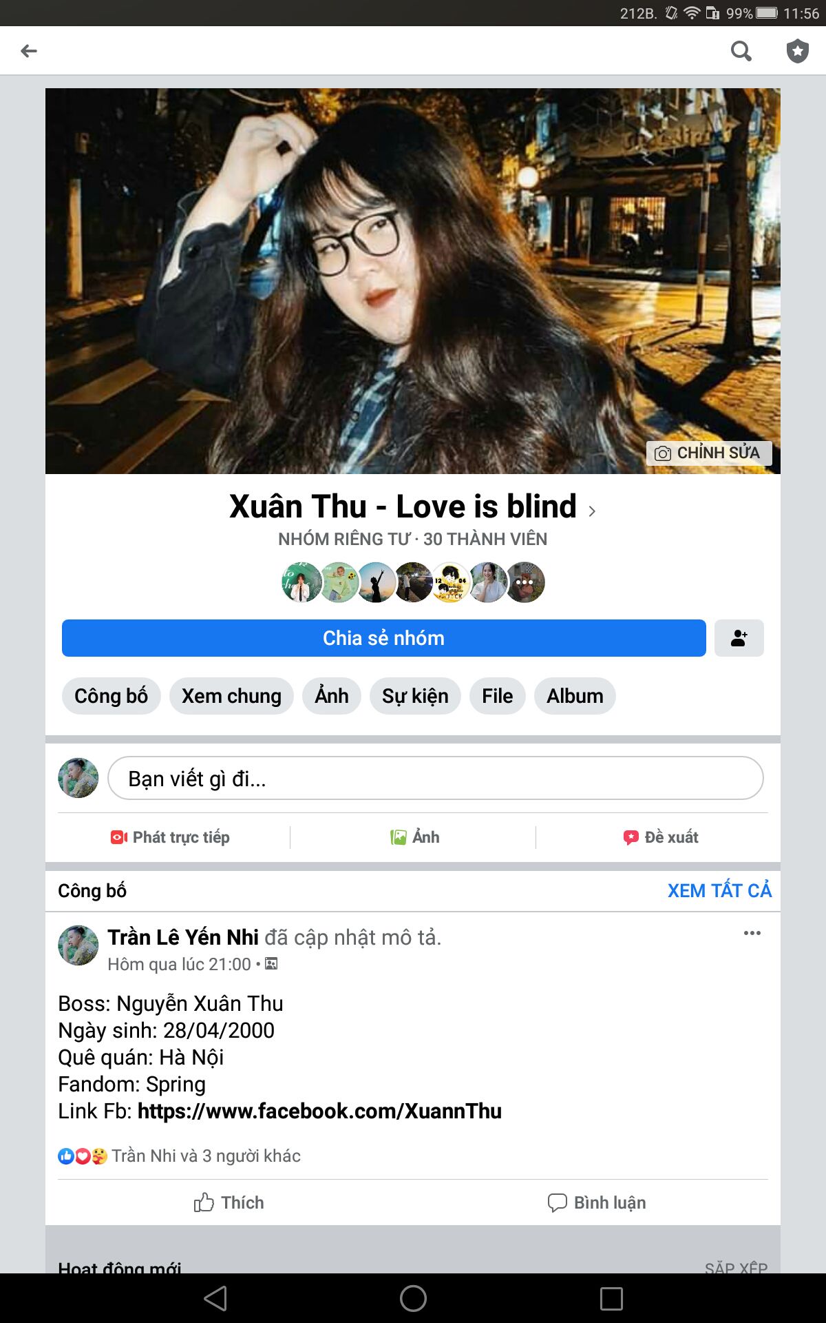Switch to the Sự kiện tab
826x1323 pixels.
[415, 696]
